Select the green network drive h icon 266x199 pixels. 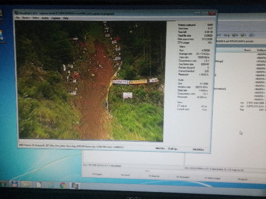coord(235,35)
